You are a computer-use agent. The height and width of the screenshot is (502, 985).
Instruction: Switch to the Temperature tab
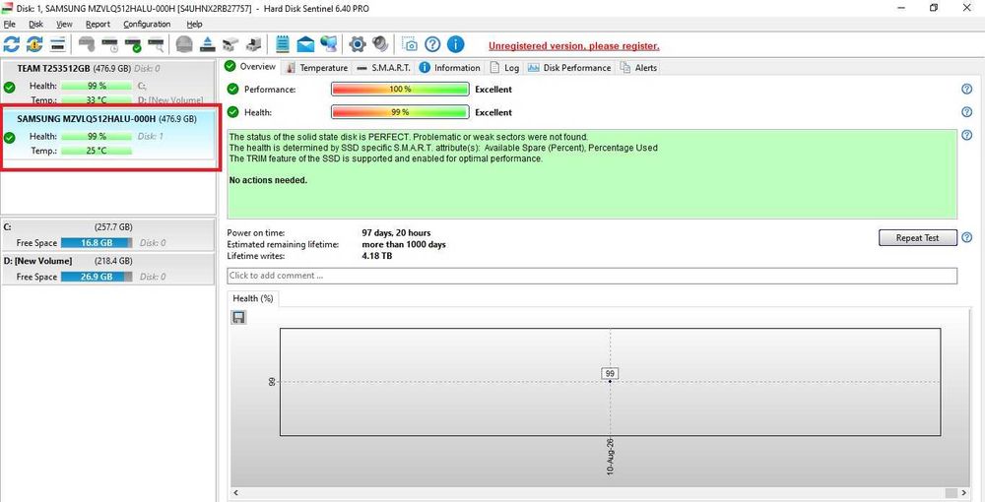coord(316,68)
